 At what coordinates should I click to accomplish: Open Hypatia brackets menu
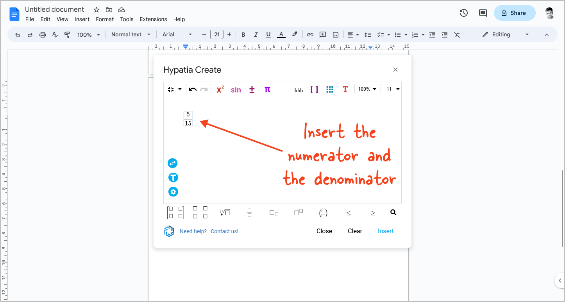pos(314,89)
